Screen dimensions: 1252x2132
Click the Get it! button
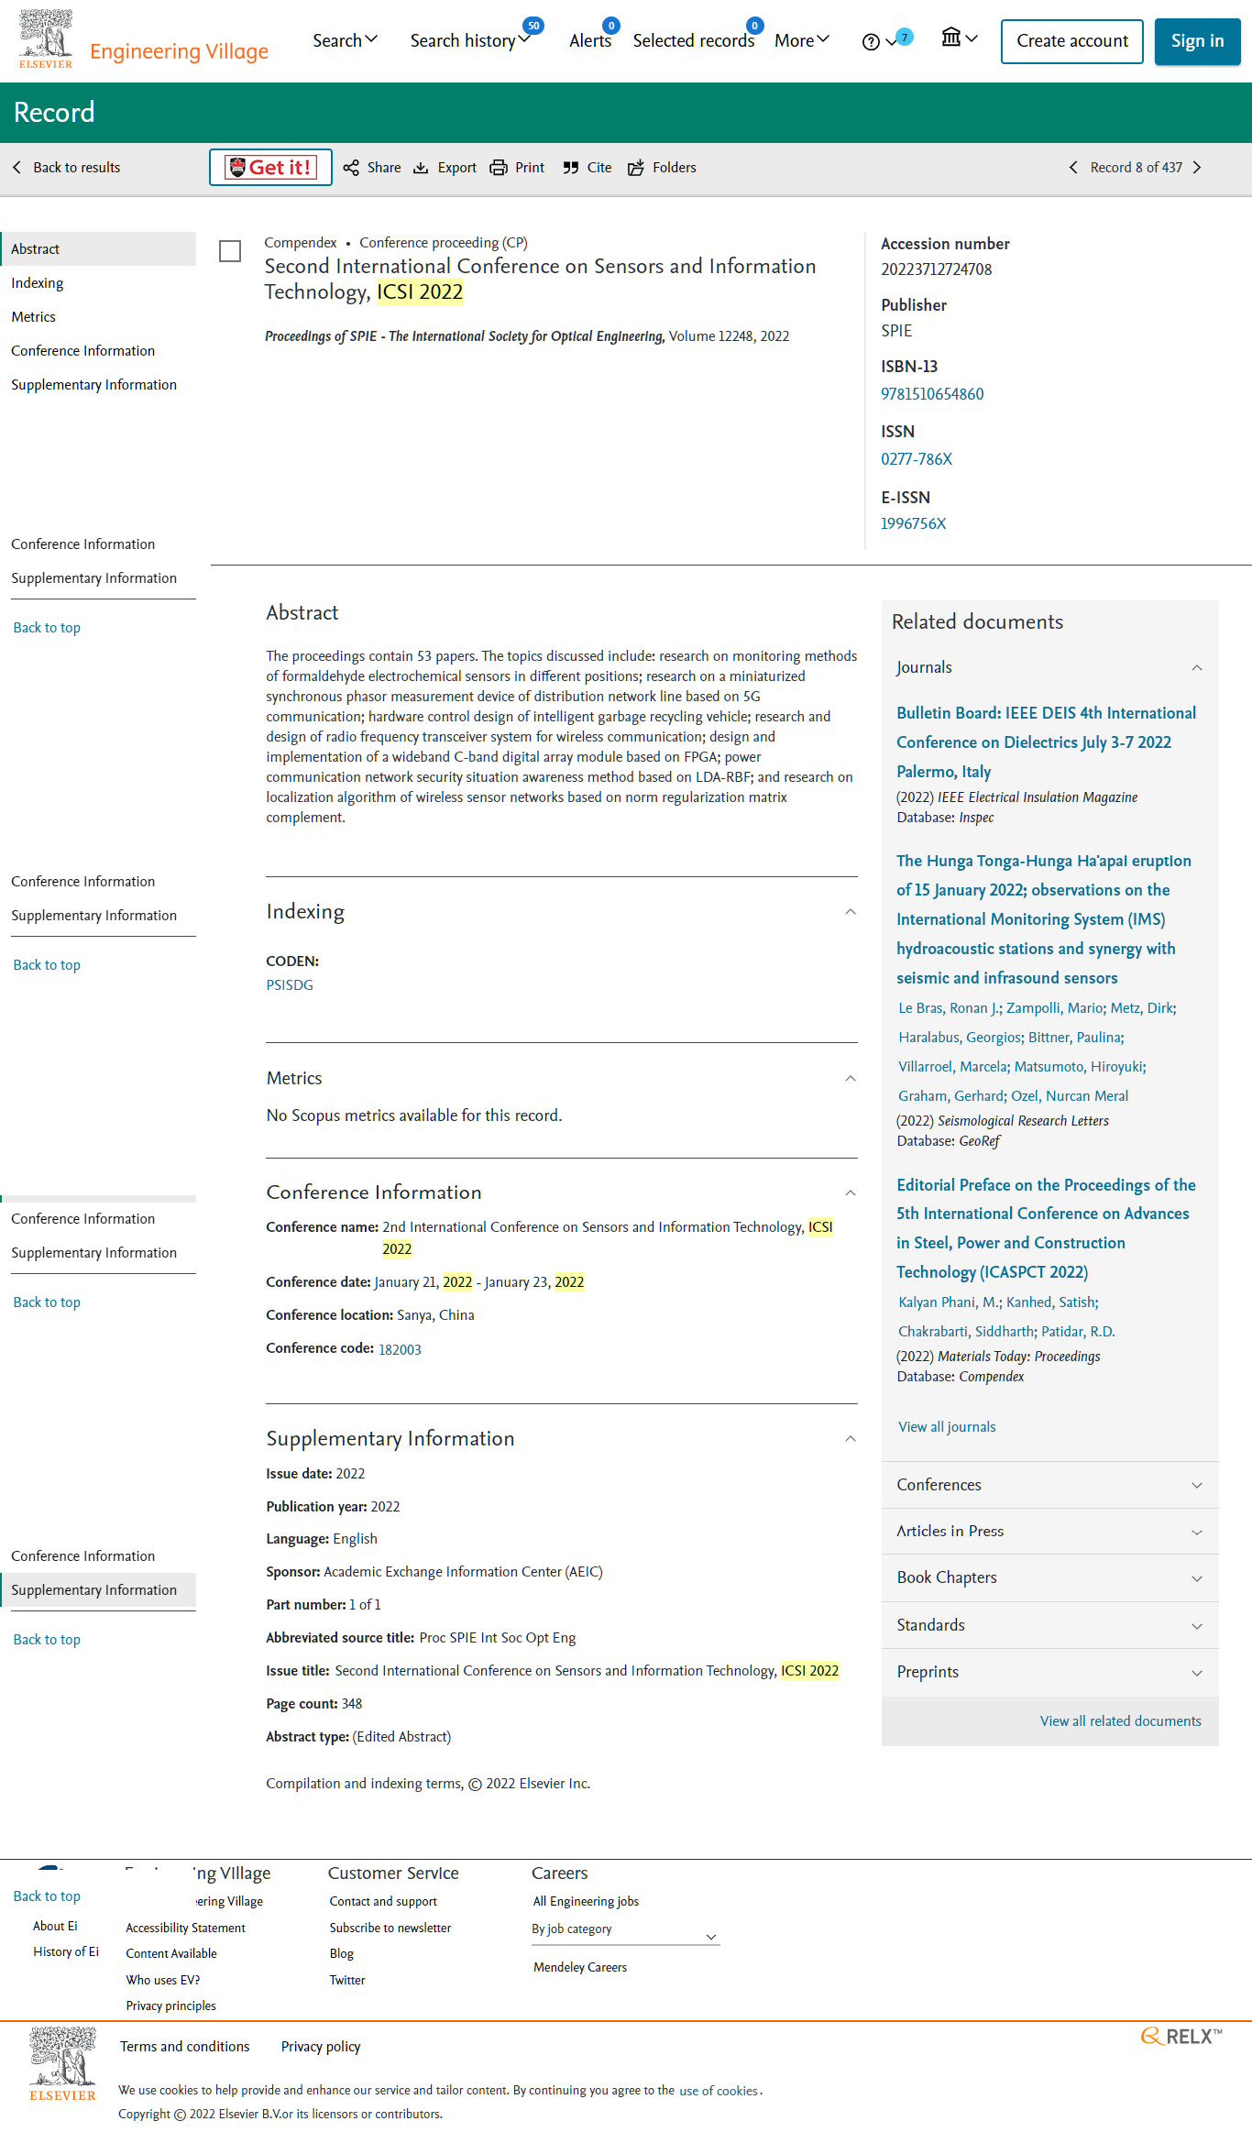(x=270, y=168)
